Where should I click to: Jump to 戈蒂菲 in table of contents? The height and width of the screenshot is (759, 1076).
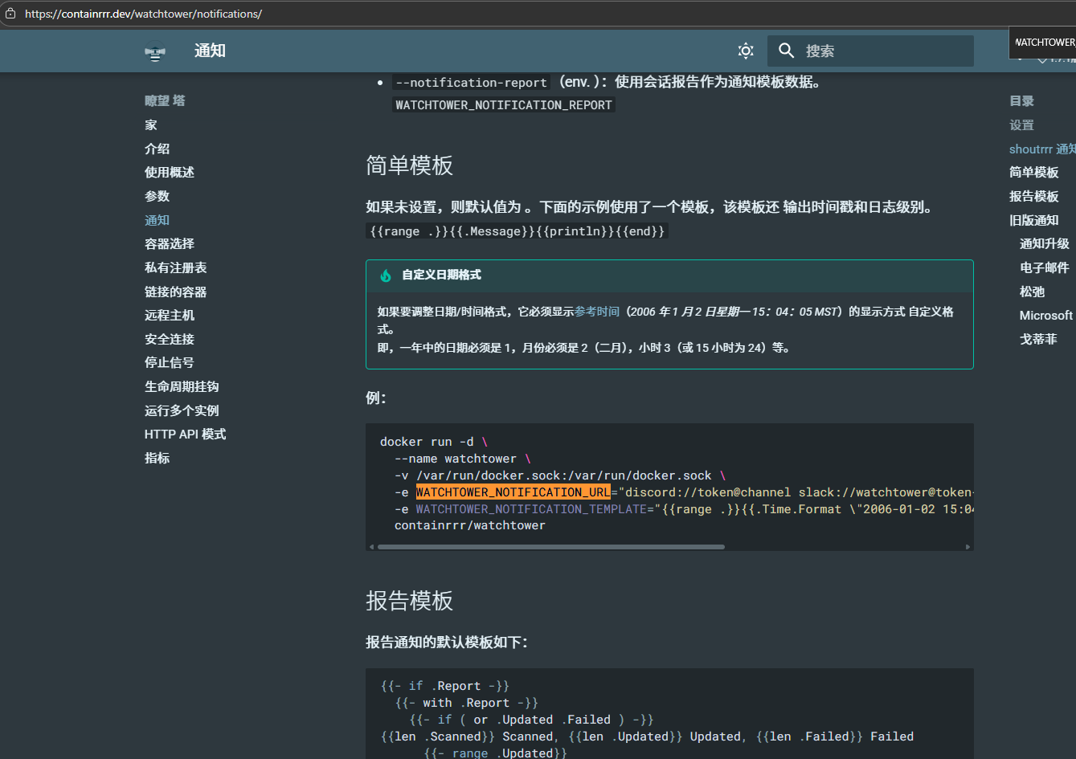[x=1038, y=339]
